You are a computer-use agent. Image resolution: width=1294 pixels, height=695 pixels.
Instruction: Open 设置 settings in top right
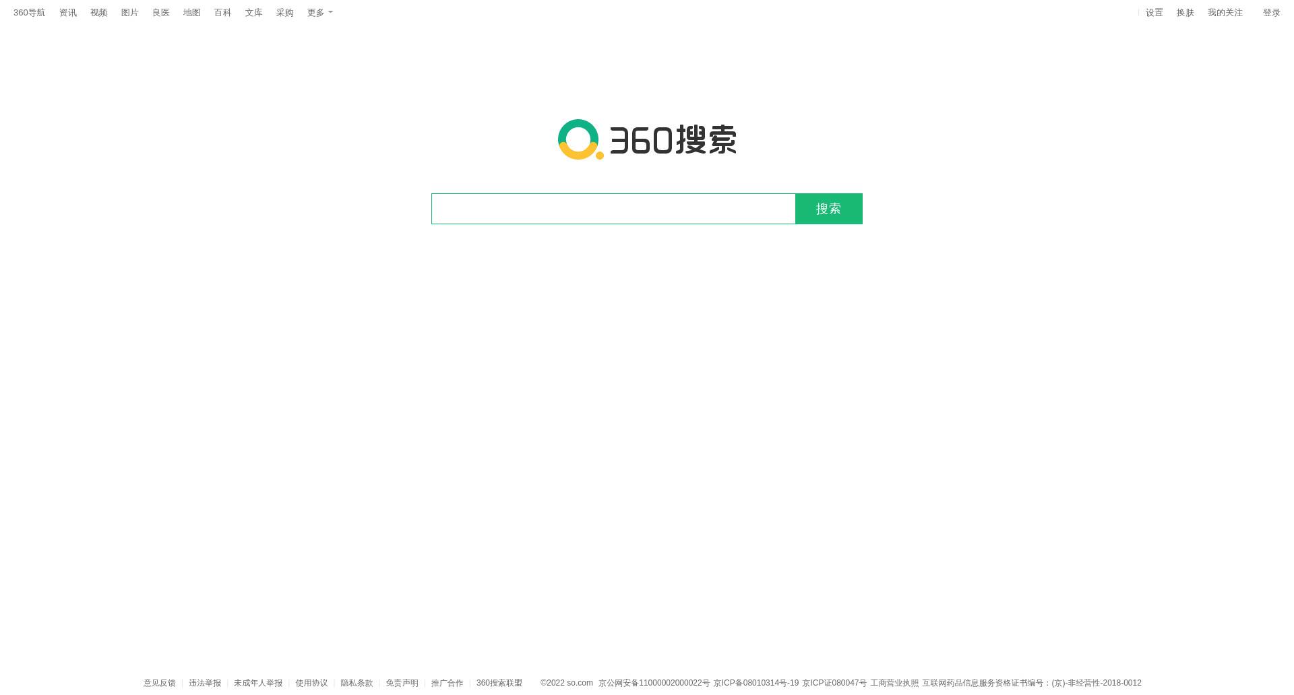(x=1154, y=13)
